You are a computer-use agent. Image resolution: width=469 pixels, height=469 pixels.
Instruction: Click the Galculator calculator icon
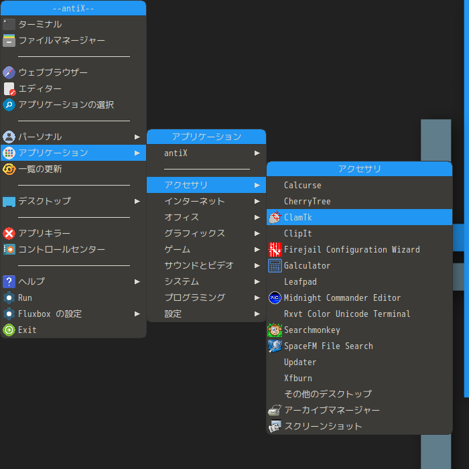[x=275, y=265]
